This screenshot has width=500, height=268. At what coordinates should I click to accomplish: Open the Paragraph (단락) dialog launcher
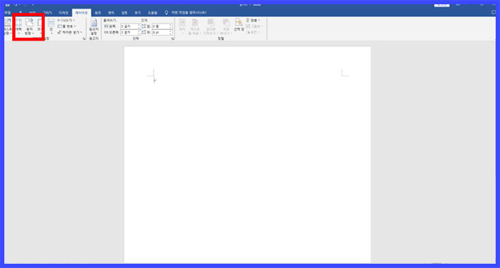[x=173, y=38]
